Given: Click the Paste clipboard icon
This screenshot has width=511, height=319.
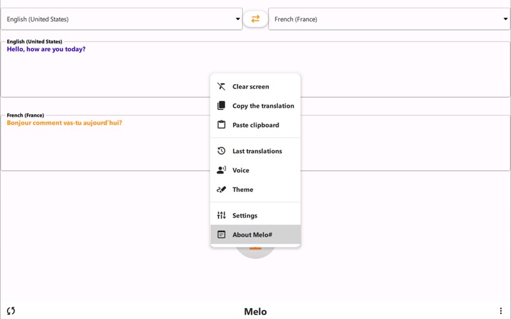Looking at the screenshot, I should coord(221,124).
